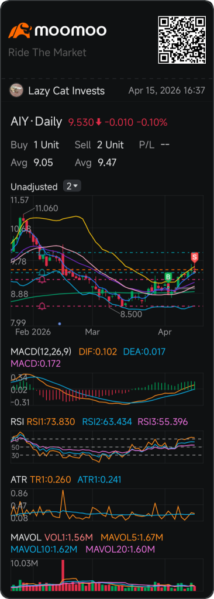Tap the red S sell marker

[195, 257]
